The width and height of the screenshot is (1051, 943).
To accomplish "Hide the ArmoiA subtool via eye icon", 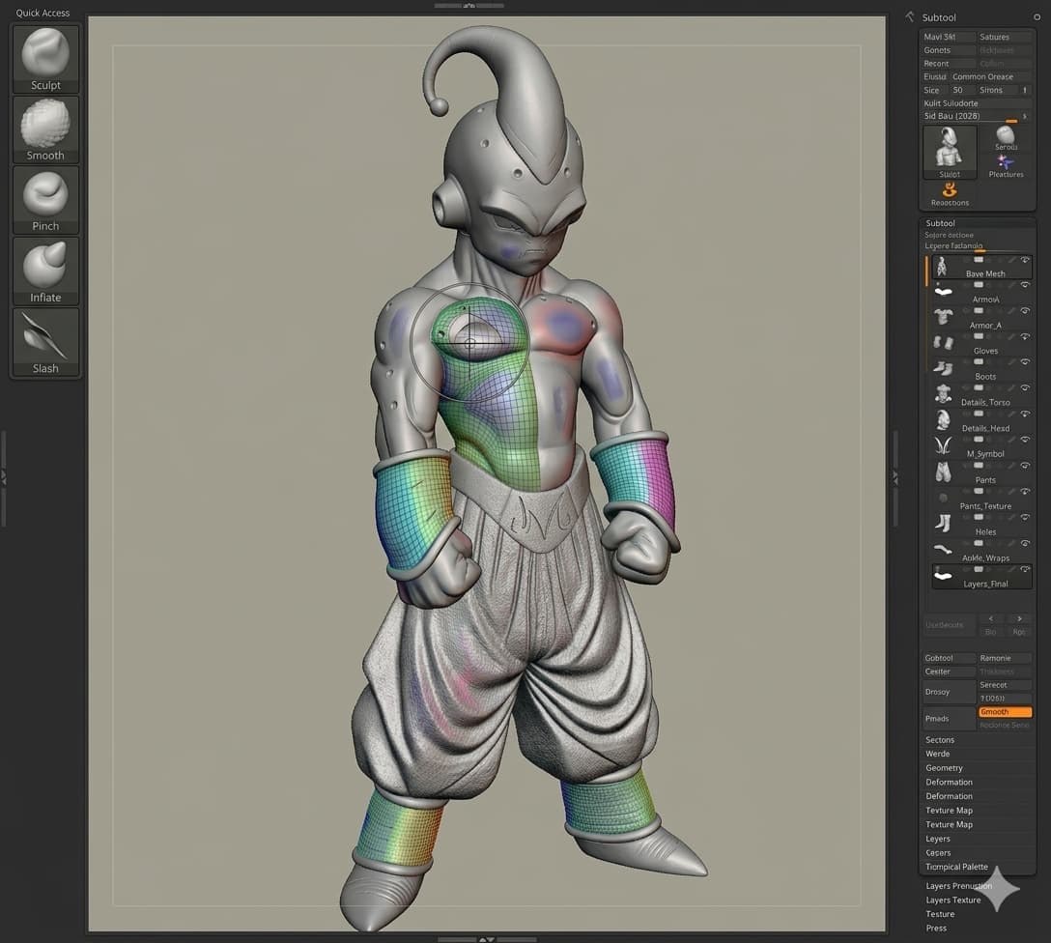I will tap(1025, 285).
